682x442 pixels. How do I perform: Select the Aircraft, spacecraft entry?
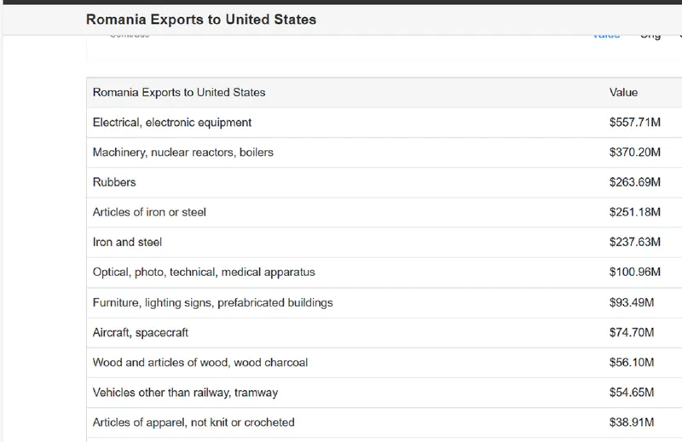click(x=141, y=332)
